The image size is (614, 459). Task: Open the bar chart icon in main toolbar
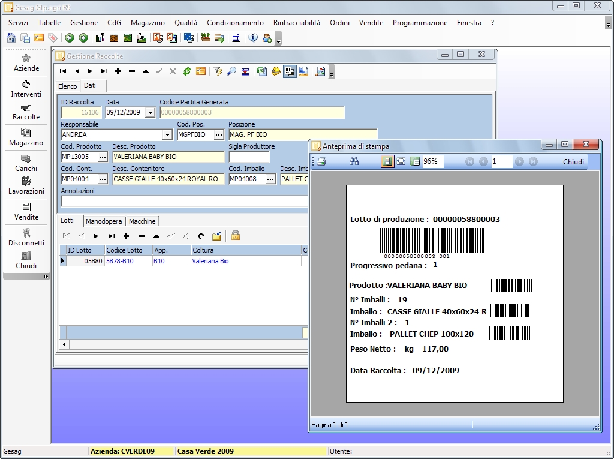[x=100, y=38]
